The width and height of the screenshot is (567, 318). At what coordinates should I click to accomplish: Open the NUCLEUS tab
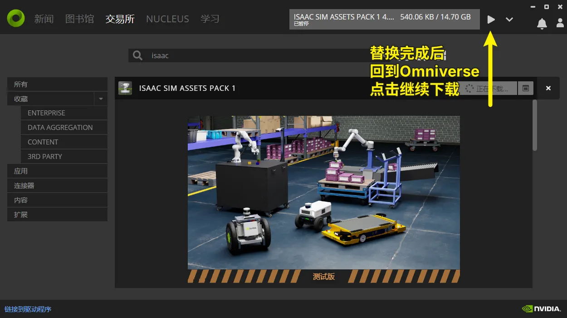pos(167,19)
